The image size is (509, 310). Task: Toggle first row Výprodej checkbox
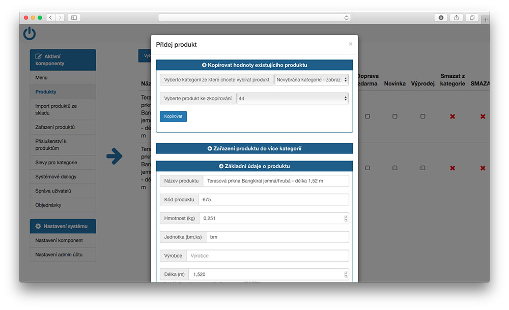click(422, 116)
